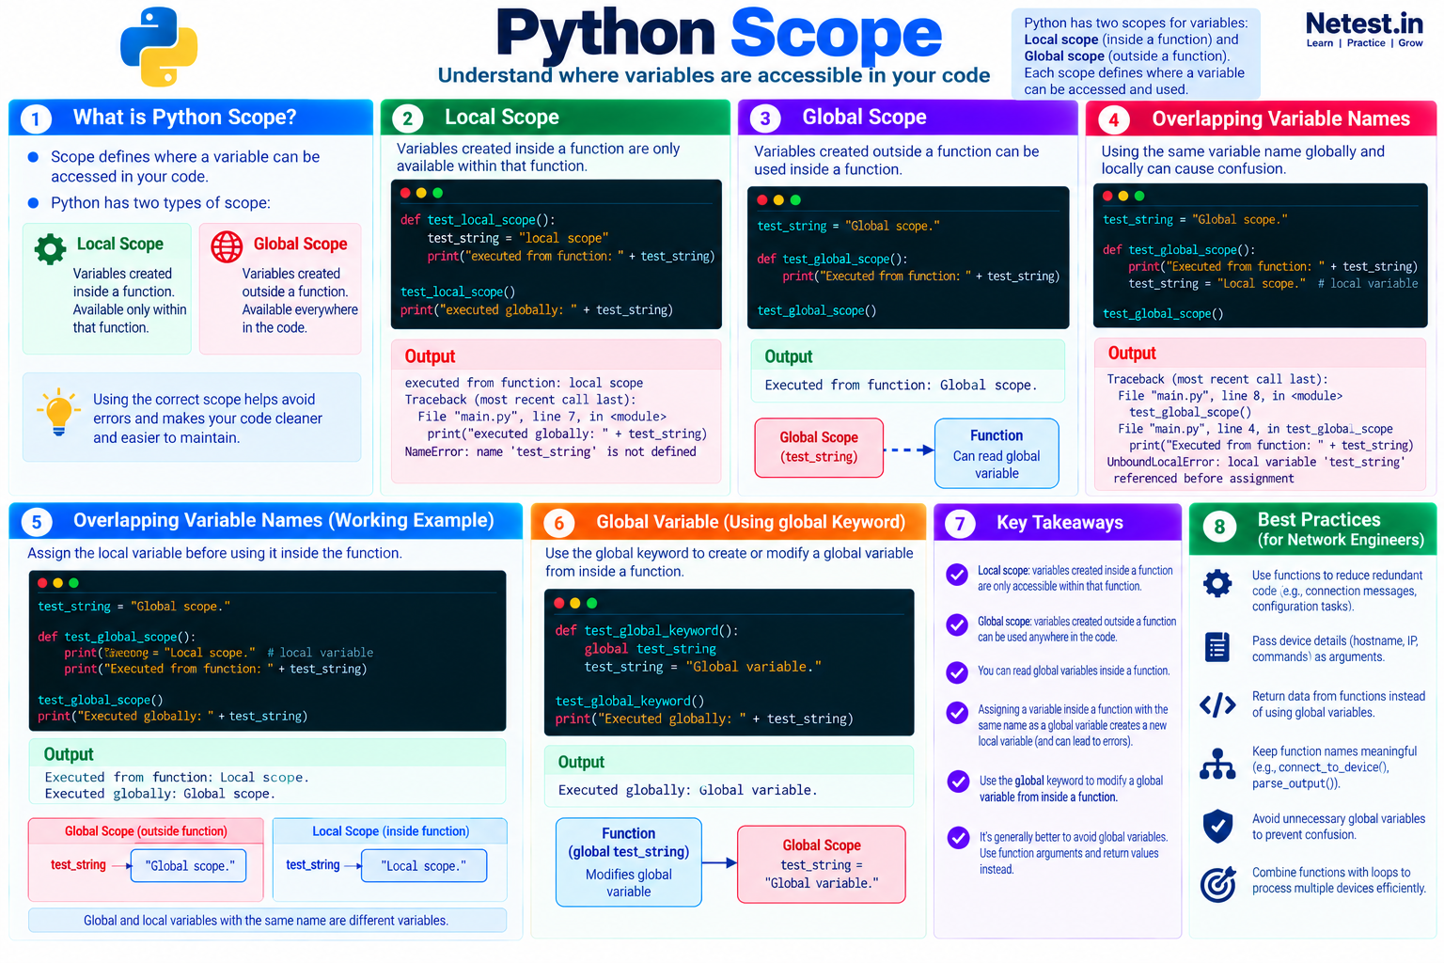
Task: Click the 'Best Practices (for Network Engineers)' header
Action: 1312,529
